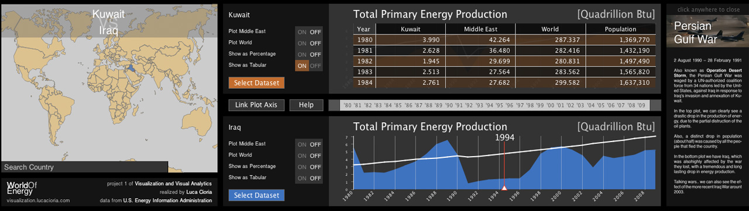Image resolution: width=749 pixels, height=211 pixels.
Task: Toggle Show as Percentage for Kuwait
Action: click(309, 54)
